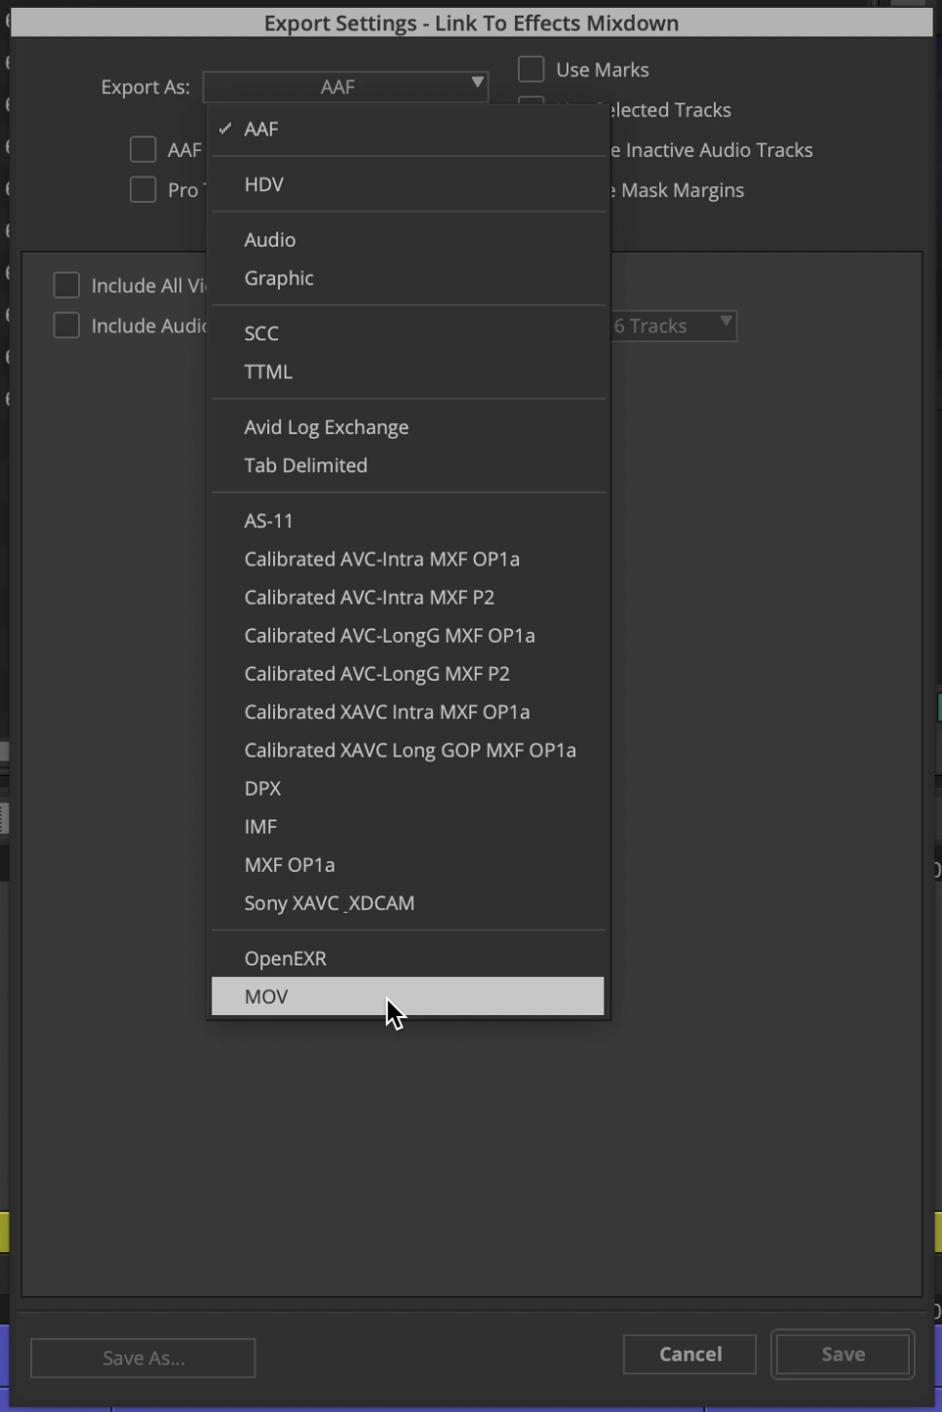942x1412 pixels.
Task: Select Calibrated AVC-LongG MXF OP1a
Action: point(408,636)
